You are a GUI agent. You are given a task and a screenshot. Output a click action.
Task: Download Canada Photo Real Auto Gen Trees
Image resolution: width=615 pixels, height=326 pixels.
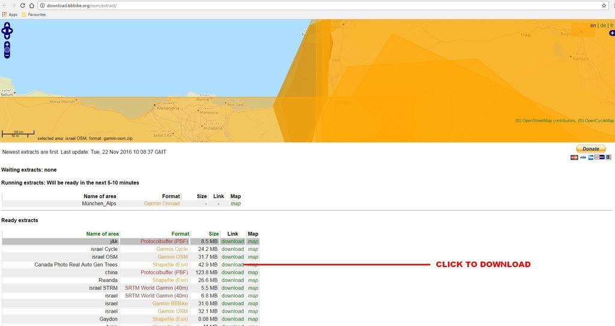232,265
